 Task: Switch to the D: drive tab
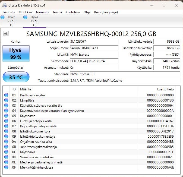(11, 21)
